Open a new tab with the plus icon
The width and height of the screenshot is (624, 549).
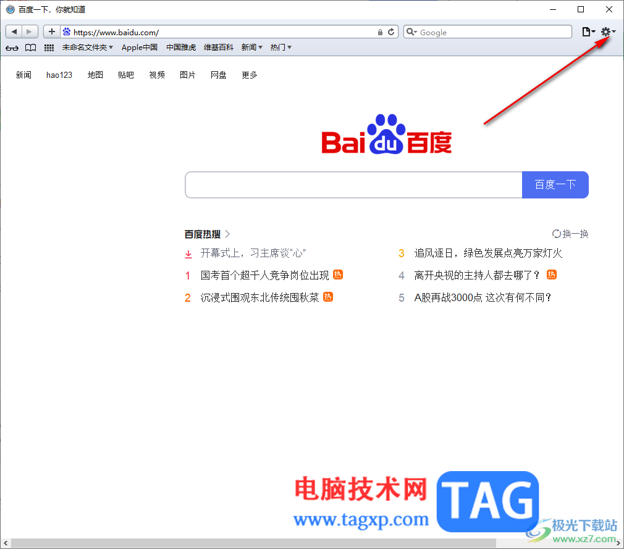[x=51, y=31]
